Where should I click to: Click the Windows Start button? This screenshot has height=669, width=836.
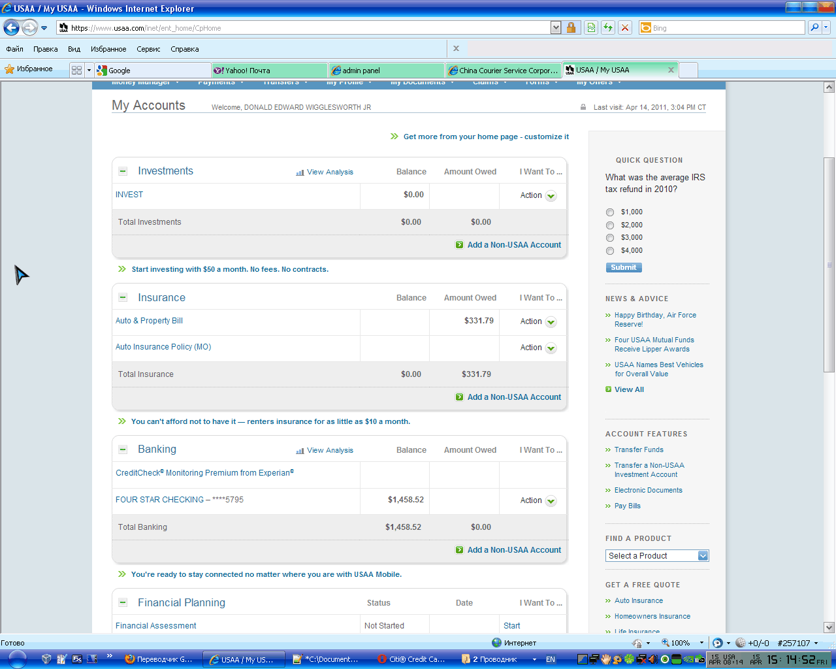tap(16, 659)
